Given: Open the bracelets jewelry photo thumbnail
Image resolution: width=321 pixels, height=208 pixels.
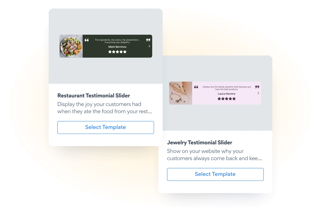Looking at the screenshot, I should (181, 93).
